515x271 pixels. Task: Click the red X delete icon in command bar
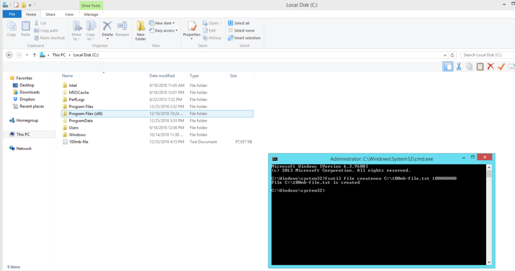pyautogui.click(x=490, y=66)
